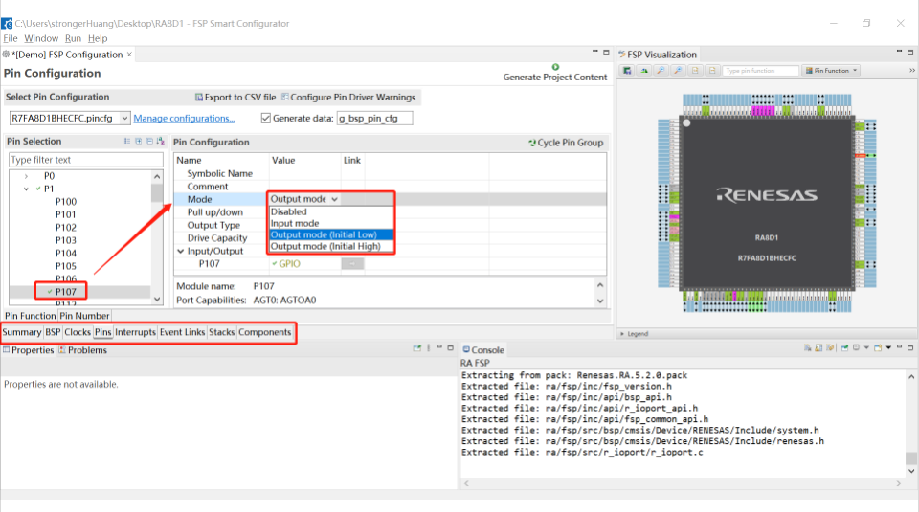Image resolution: width=919 pixels, height=512 pixels.
Task: Collapse the P1 tree node
Action: (26, 189)
